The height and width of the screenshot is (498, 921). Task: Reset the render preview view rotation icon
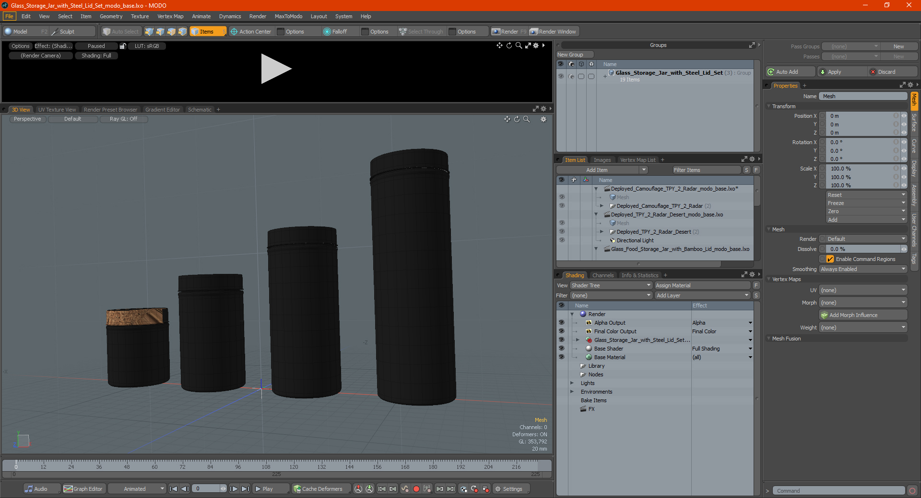(509, 45)
